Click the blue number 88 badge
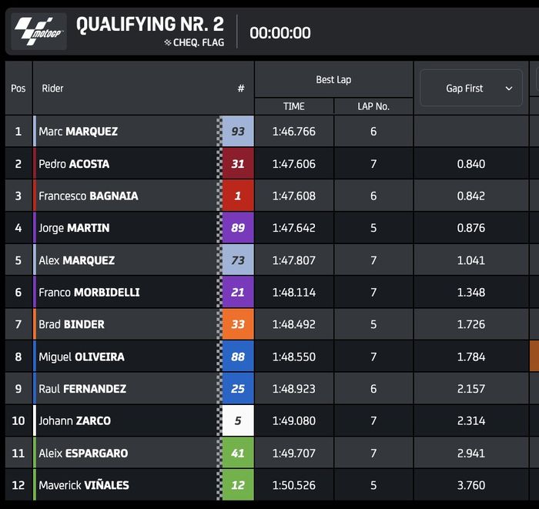The width and height of the screenshot is (539, 509). point(238,357)
